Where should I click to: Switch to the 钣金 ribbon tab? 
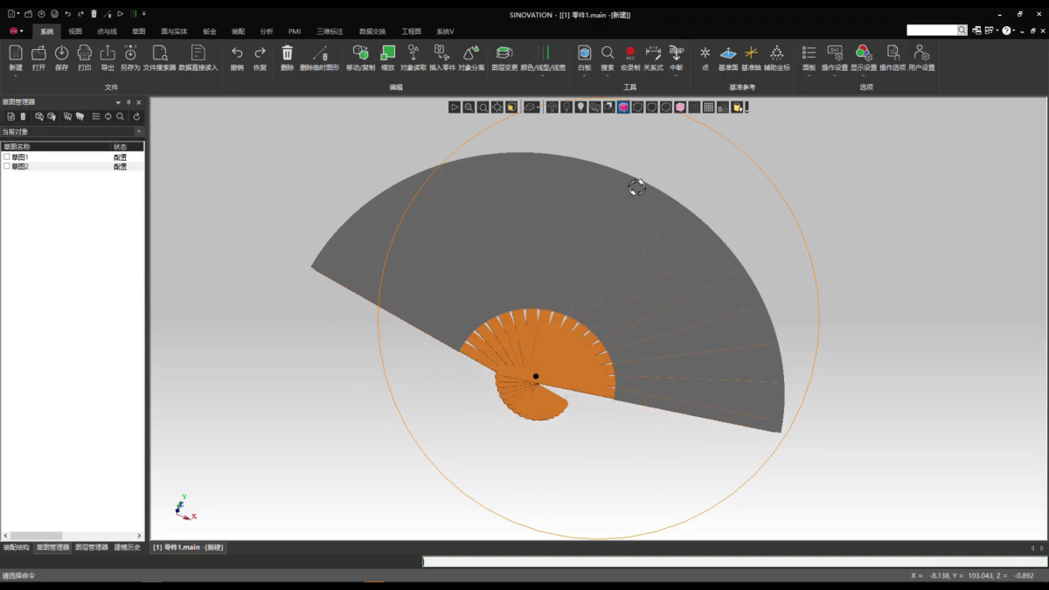pyautogui.click(x=210, y=31)
